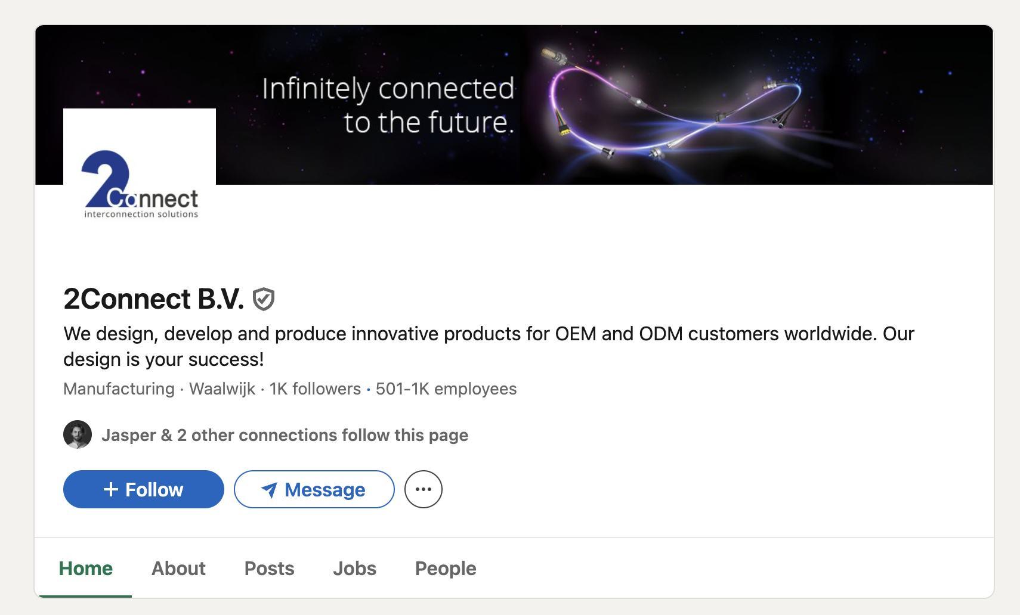Click the Manufacturing industry label
The height and width of the screenshot is (615, 1020).
pyautogui.click(x=119, y=389)
